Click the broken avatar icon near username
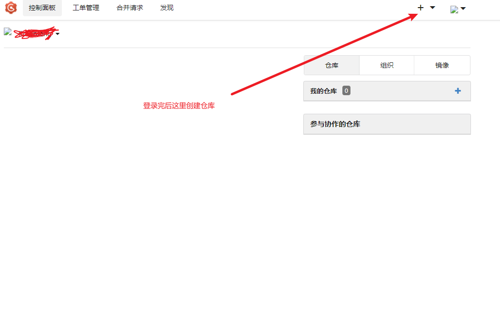The image size is (500, 326). tap(7, 32)
